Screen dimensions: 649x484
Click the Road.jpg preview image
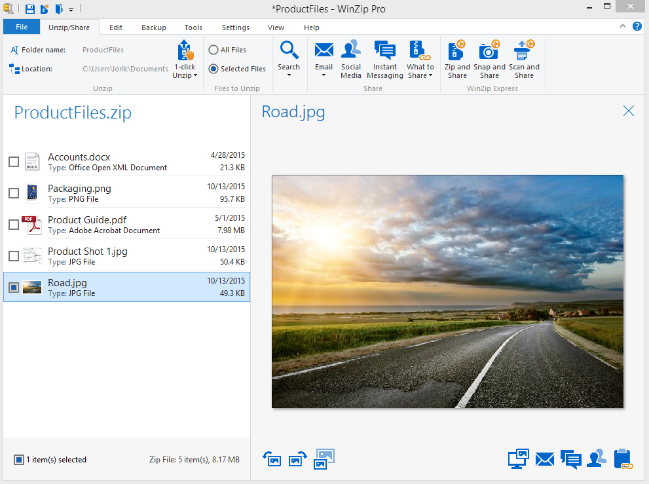point(447,291)
